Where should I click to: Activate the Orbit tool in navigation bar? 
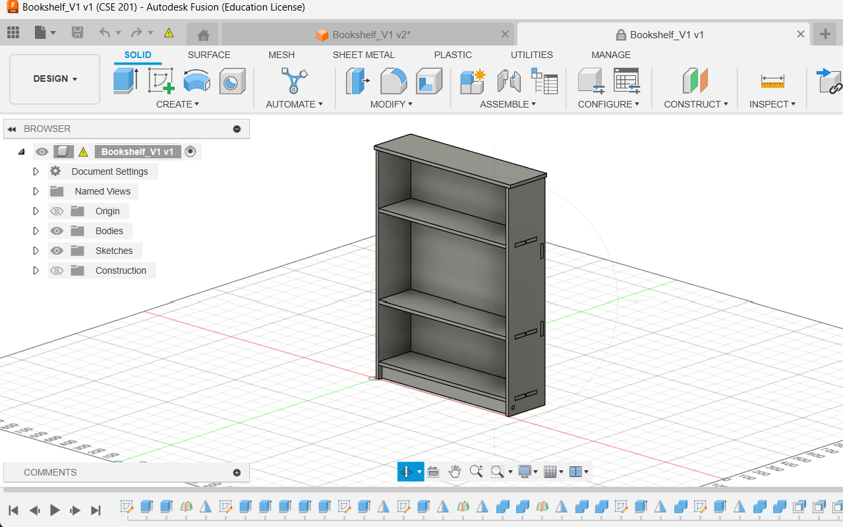(406, 472)
